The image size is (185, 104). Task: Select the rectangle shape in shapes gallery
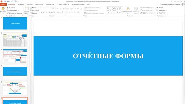click(x=115, y=8)
